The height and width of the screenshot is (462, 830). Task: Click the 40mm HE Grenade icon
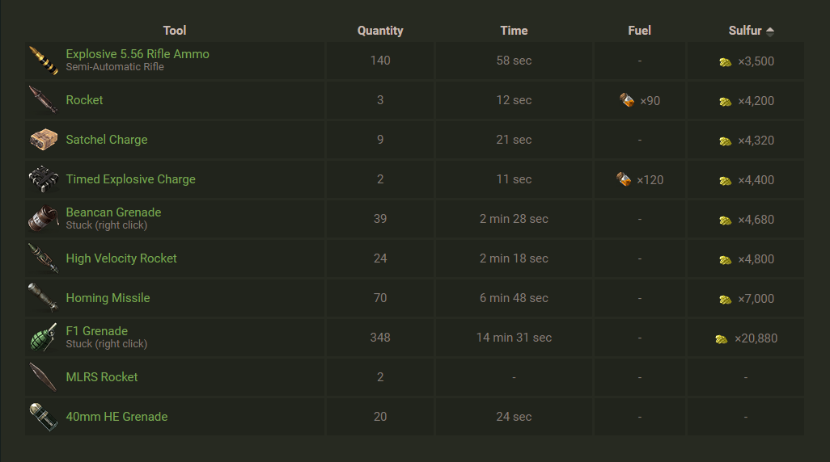pyautogui.click(x=43, y=417)
